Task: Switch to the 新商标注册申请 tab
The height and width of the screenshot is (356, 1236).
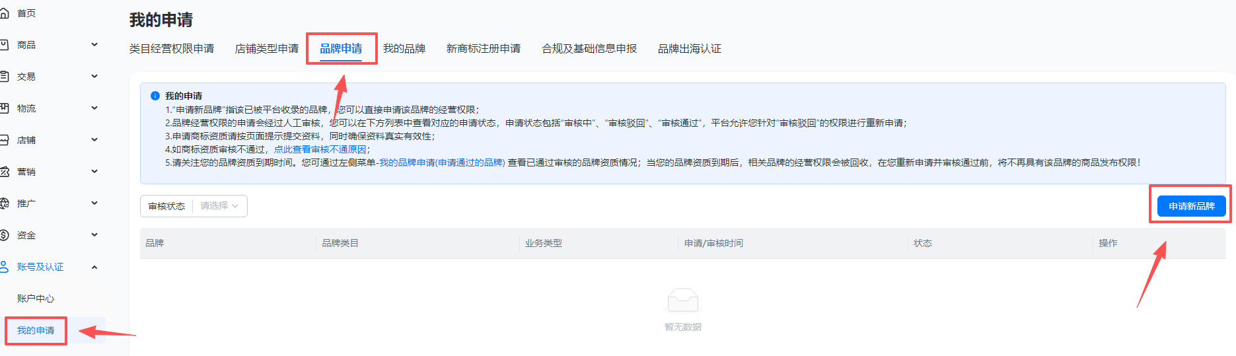Action: [x=483, y=49]
